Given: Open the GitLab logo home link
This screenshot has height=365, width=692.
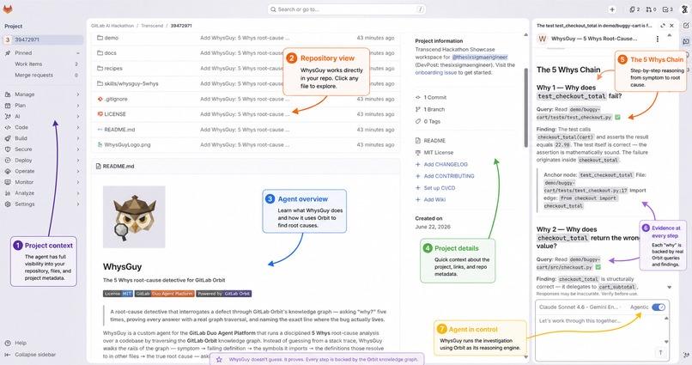Looking at the screenshot, I should point(8,9).
